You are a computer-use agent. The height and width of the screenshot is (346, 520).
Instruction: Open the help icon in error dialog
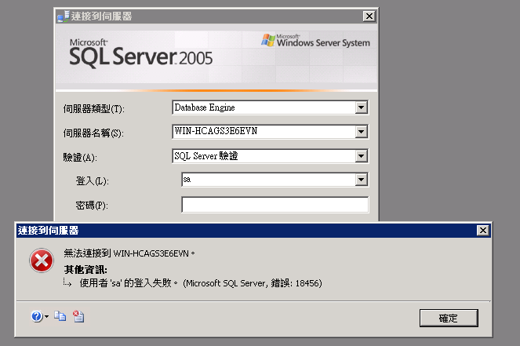point(37,316)
